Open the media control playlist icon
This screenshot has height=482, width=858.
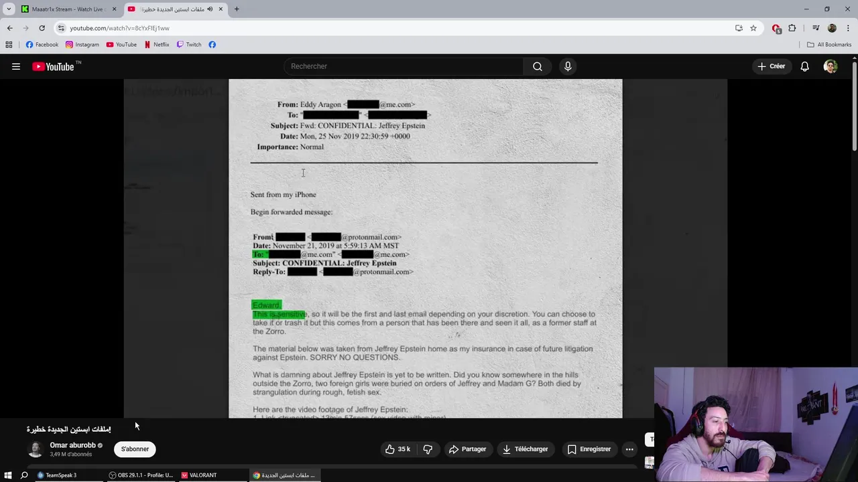(x=816, y=28)
